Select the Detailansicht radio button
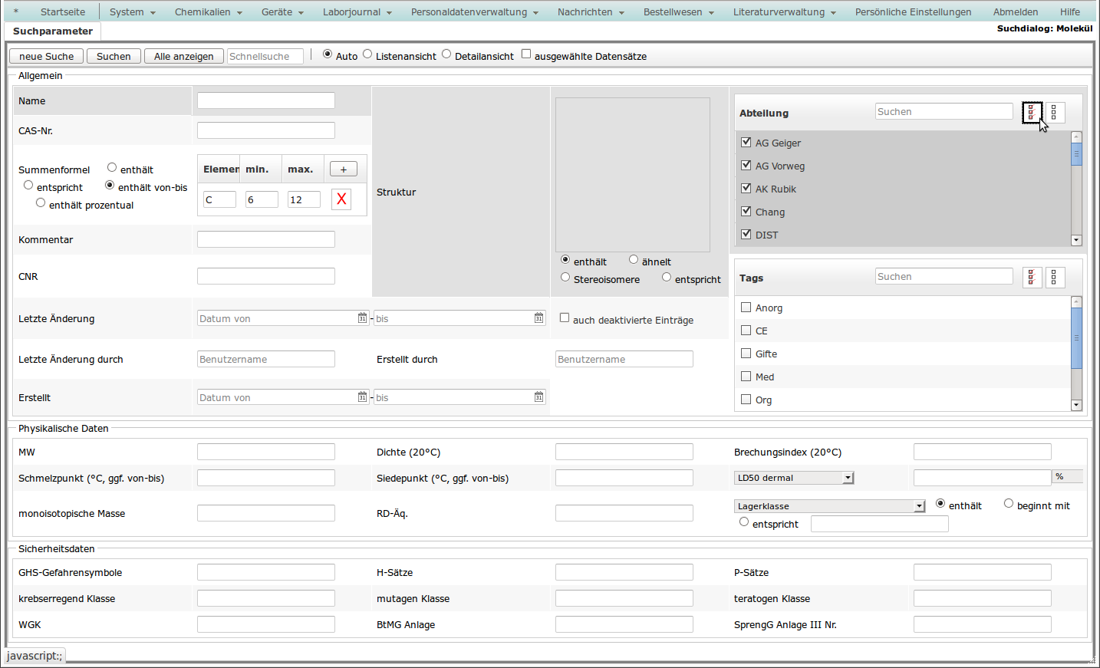1100x668 pixels. (446, 54)
